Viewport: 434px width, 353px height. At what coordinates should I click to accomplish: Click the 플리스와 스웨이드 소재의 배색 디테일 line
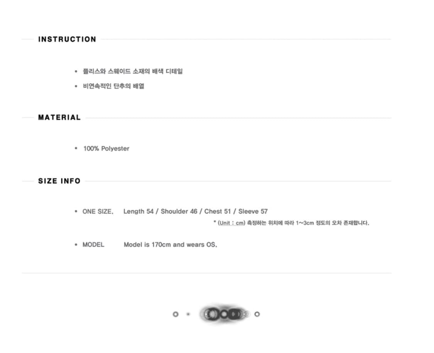pos(133,71)
